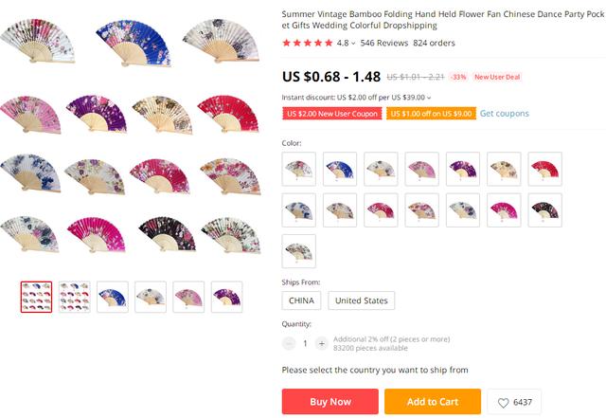The image size is (606, 418).
Task: Choose the red fan color option
Action: point(545,169)
